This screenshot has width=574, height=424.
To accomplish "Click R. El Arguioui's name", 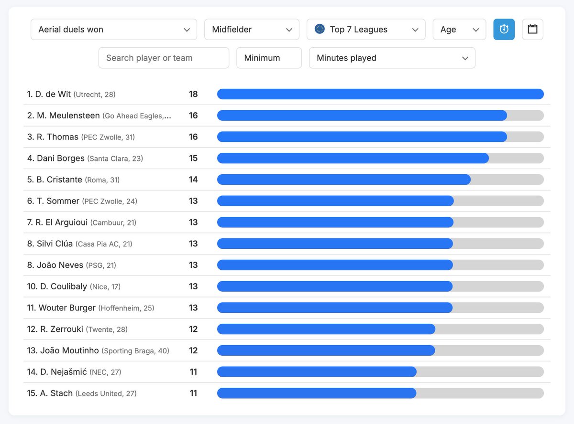I will click(x=61, y=223).
